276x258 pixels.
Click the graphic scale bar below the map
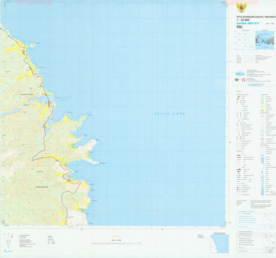pos(116,243)
